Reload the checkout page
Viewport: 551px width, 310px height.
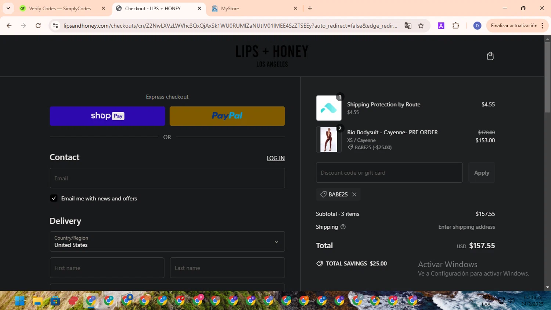click(x=38, y=26)
